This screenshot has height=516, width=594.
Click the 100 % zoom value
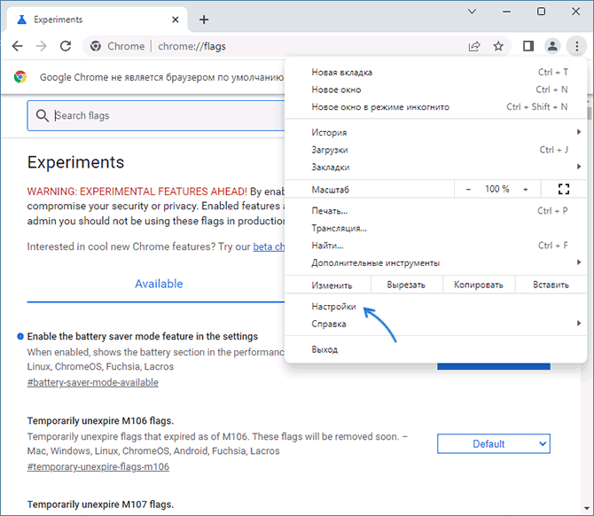pos(497,189)
